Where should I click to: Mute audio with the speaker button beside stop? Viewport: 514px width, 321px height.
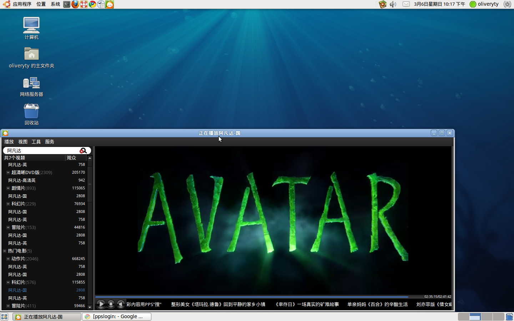[121, 304]
